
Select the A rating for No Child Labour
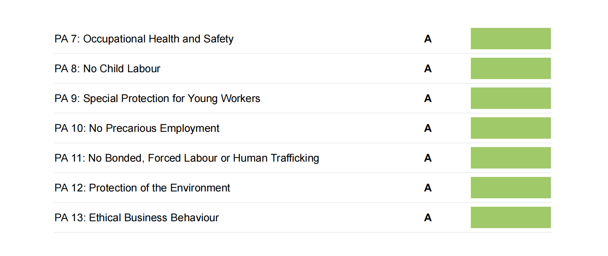[x=428, y=69]
